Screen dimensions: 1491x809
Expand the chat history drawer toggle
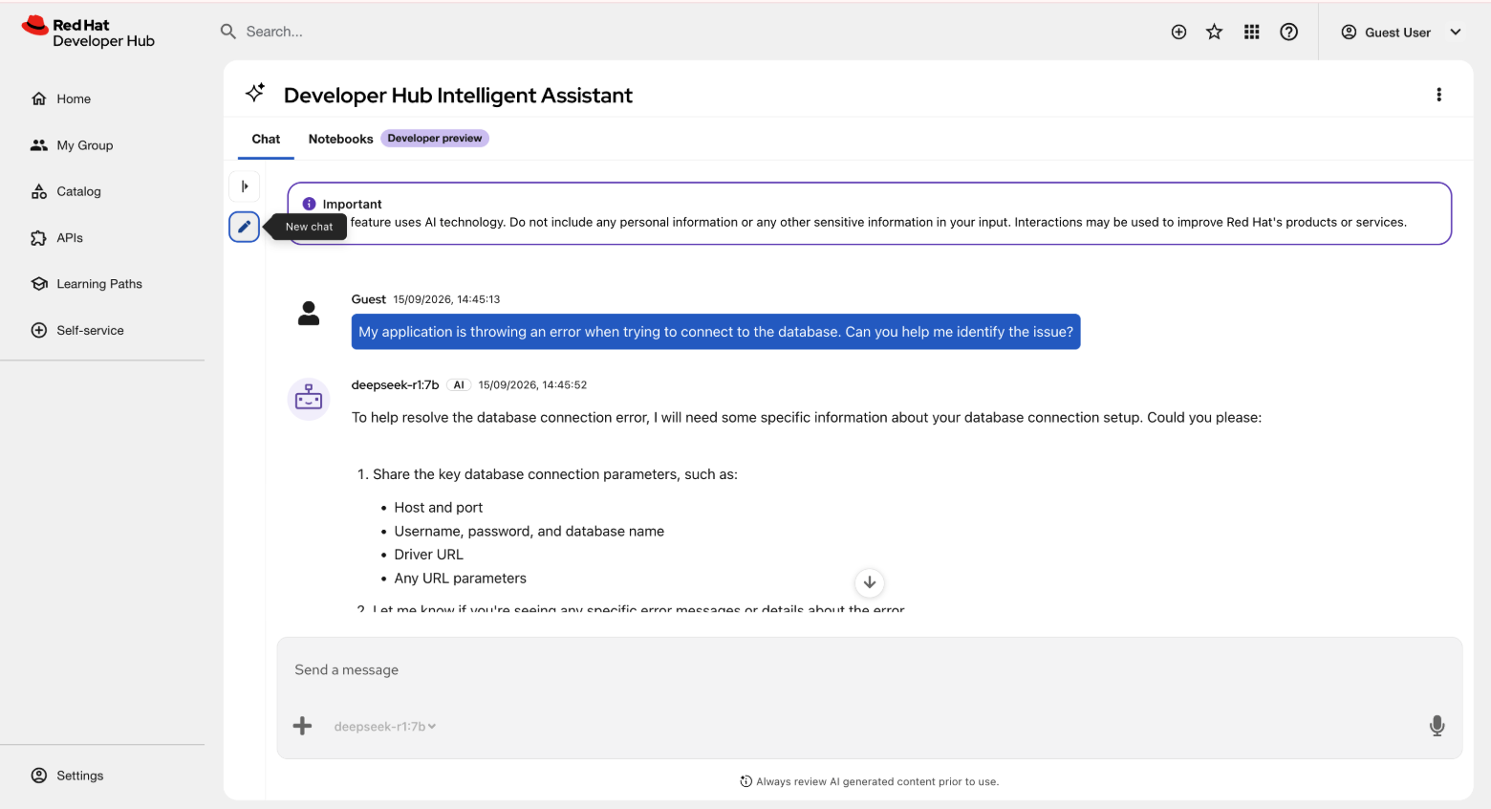point(245,186)
